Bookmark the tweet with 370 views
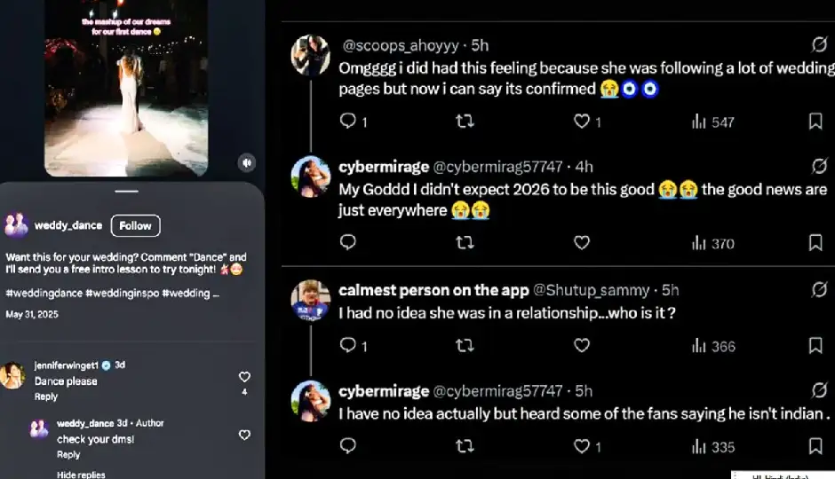Screen dimensions: 835x479 (x=815, y=242)
